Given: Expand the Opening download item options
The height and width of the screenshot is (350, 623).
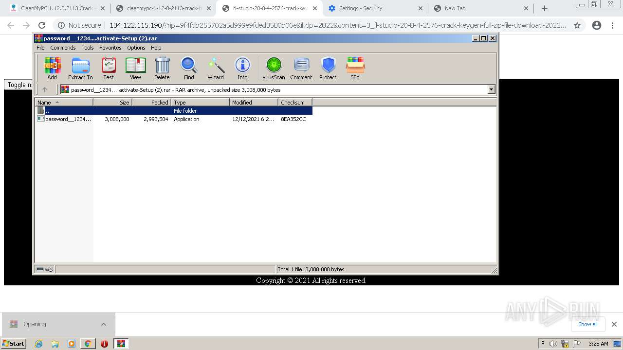Looking at the screenshot, I should pyautogui.click(x=104, y=324).
